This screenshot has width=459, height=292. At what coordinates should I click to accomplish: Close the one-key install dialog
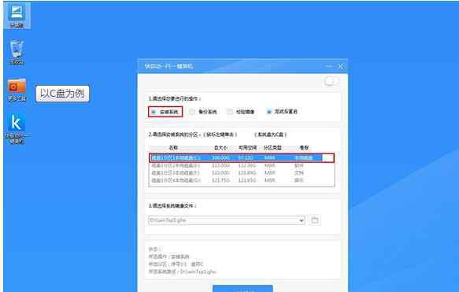click(x=341, y=66)
